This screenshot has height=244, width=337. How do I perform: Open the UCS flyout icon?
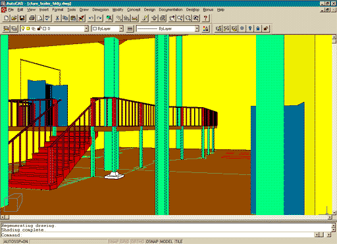[127, 18]
